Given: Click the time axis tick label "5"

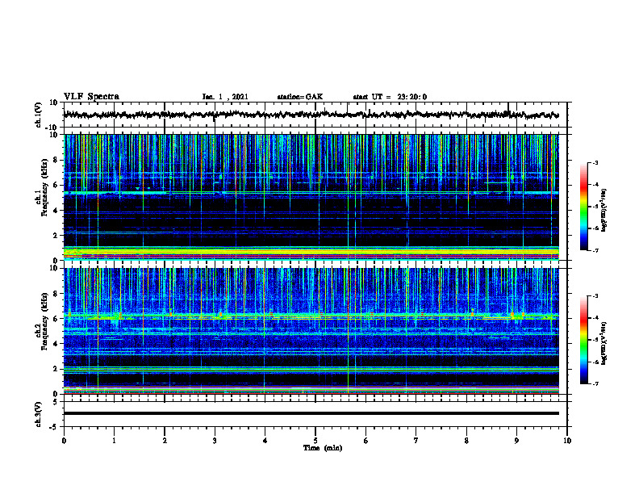Looking at the screenshot, I should tap(315, 441).
